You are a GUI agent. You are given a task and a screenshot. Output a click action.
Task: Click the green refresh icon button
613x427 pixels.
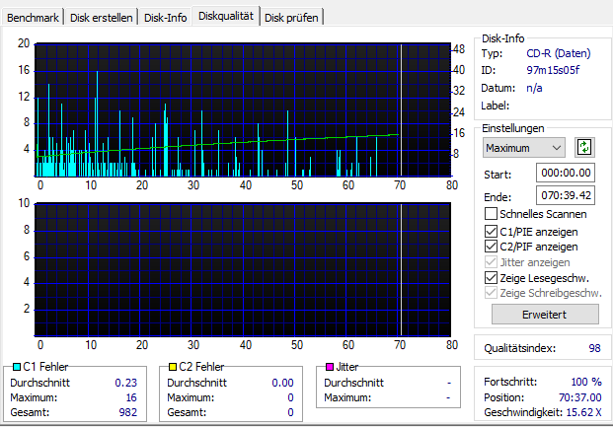tap(584, 148)
